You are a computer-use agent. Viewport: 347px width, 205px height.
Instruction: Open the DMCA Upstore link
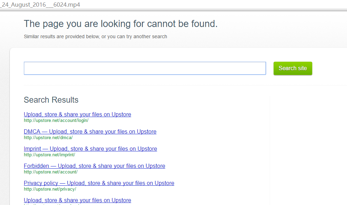tap(90, 132)
